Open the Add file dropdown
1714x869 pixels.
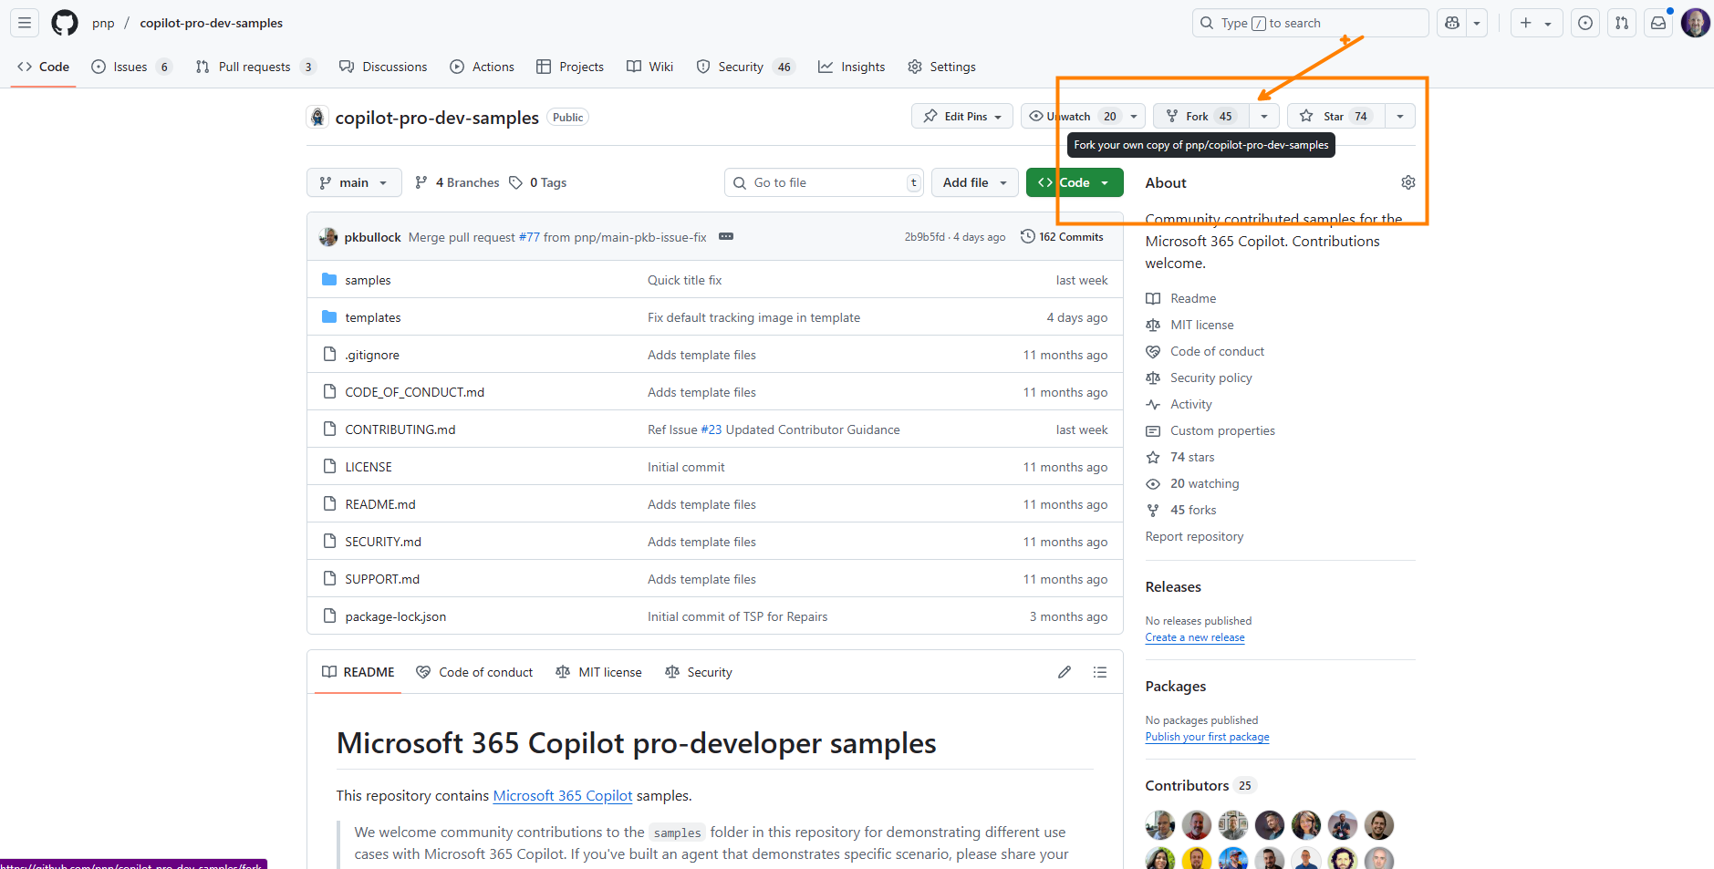point(975,182)
